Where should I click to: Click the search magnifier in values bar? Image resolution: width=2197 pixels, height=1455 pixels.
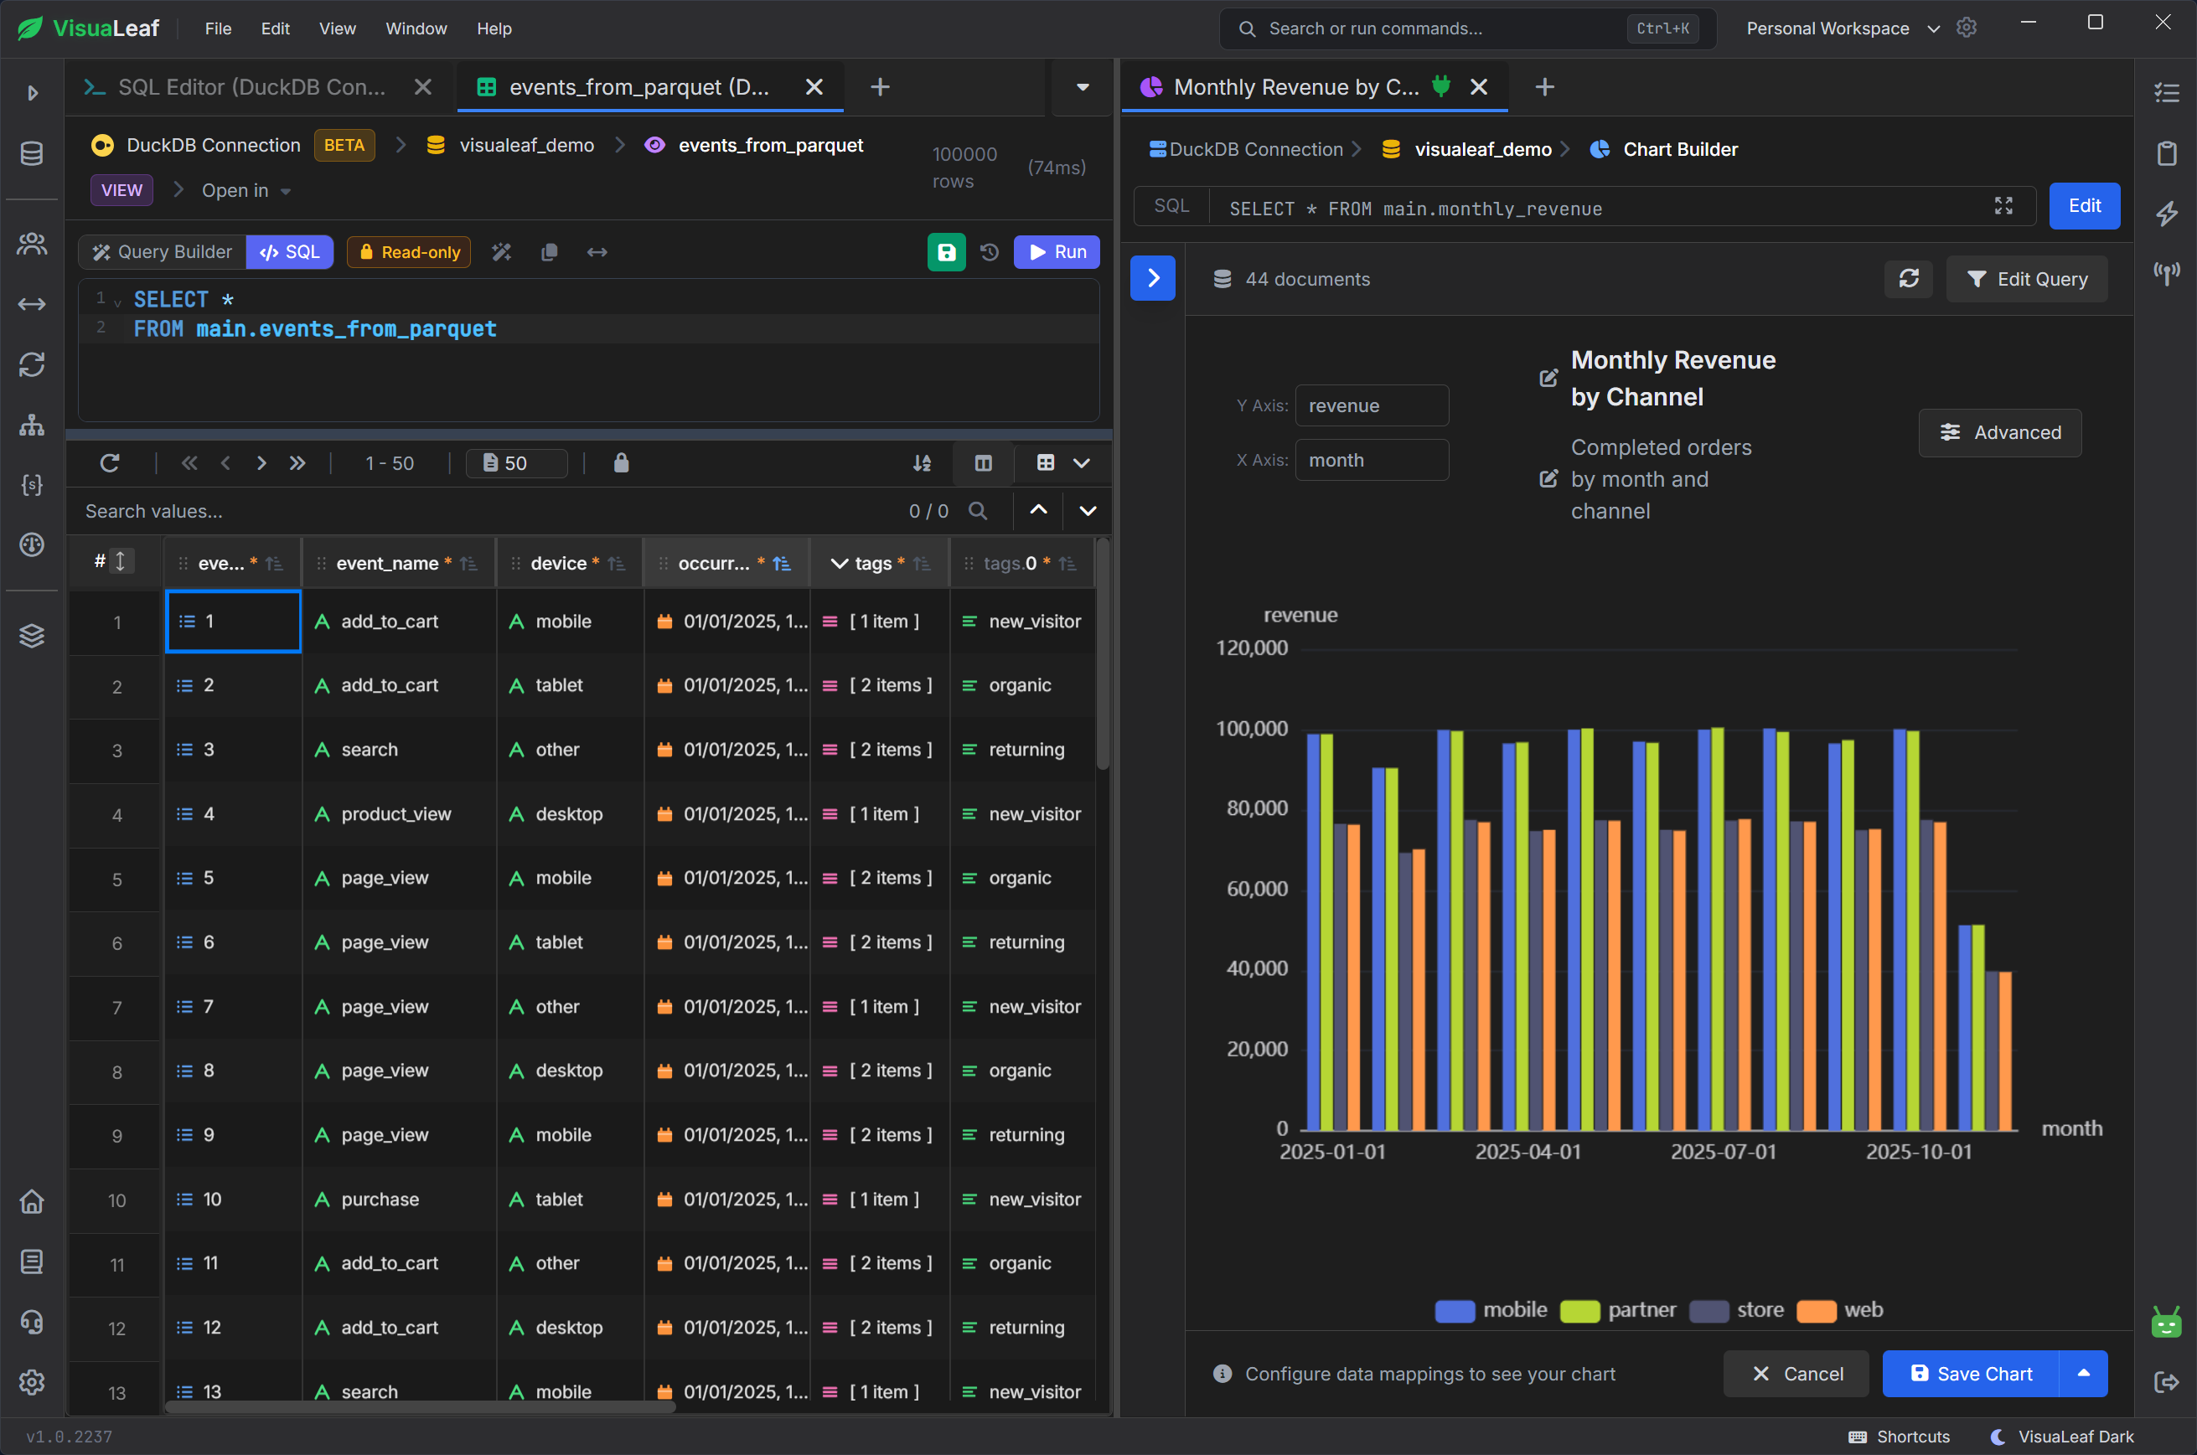(977, 511)
